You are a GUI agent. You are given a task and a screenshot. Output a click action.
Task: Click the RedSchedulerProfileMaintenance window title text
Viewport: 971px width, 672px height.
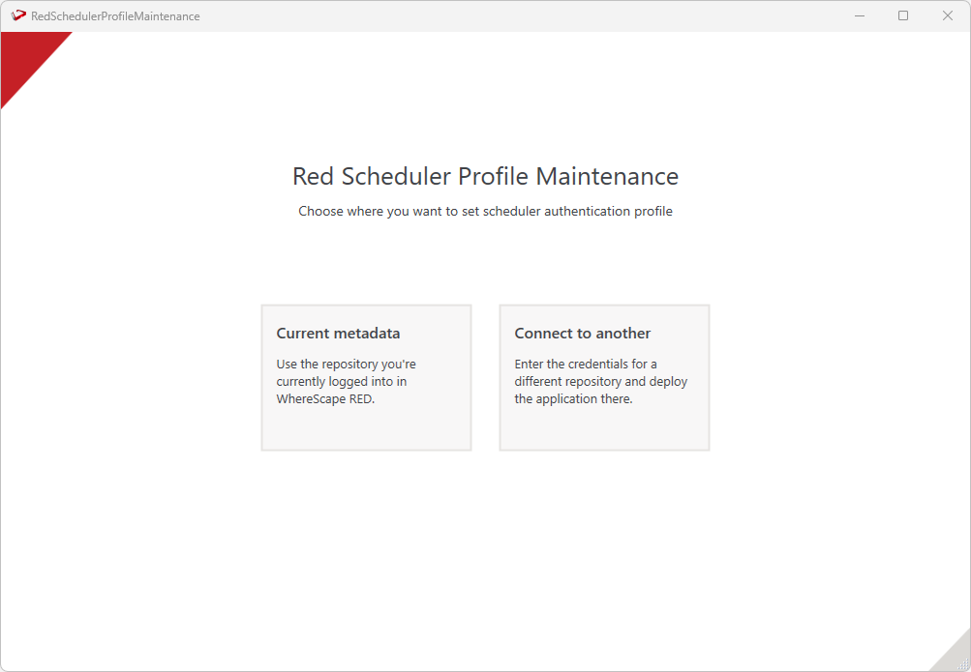tap(115, 16)
